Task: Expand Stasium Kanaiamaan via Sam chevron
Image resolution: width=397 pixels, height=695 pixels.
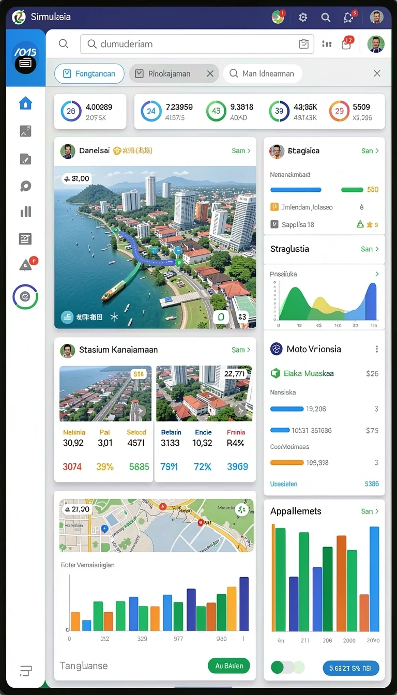Action: (x=241, y=350)
